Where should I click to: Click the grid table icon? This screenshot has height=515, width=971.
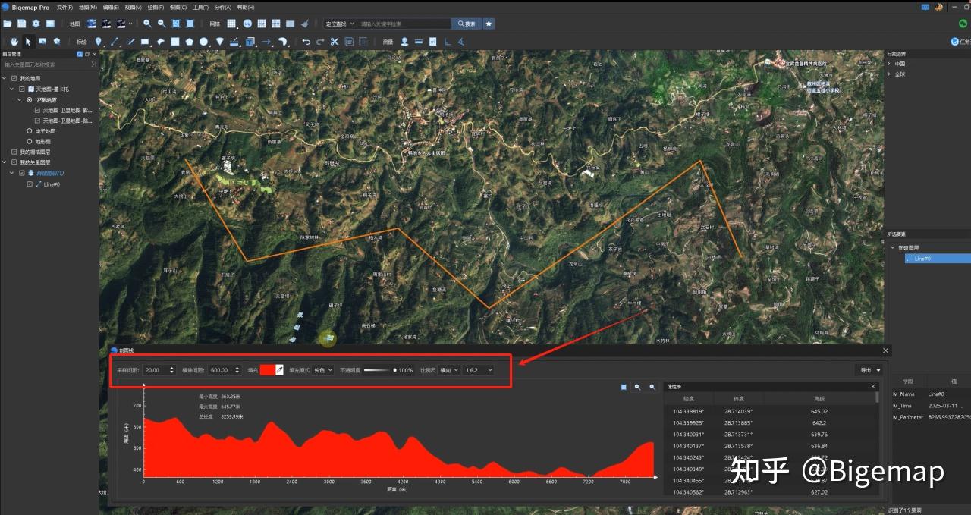[231, 24]
